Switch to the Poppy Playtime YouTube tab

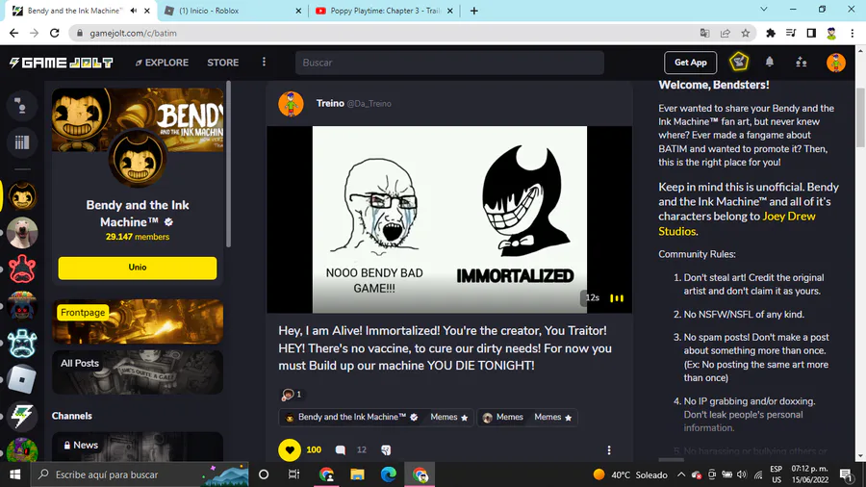coord(385,11)
